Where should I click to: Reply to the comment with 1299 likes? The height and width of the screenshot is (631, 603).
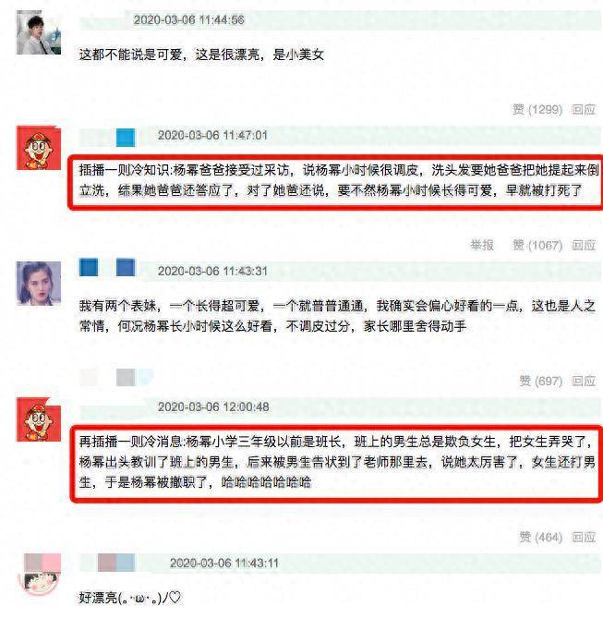tap(584, 109)
